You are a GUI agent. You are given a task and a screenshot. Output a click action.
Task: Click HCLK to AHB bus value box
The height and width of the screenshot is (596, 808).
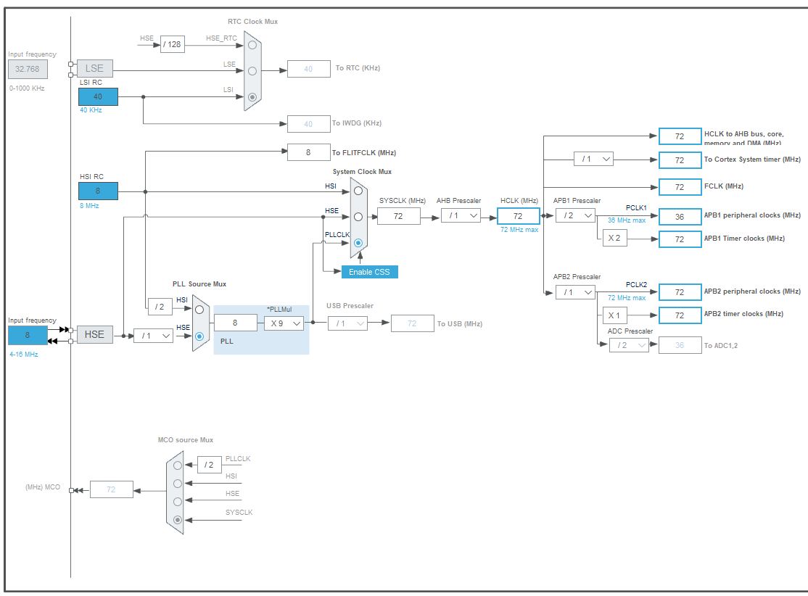pyautogui.click(x=680, y=136)
